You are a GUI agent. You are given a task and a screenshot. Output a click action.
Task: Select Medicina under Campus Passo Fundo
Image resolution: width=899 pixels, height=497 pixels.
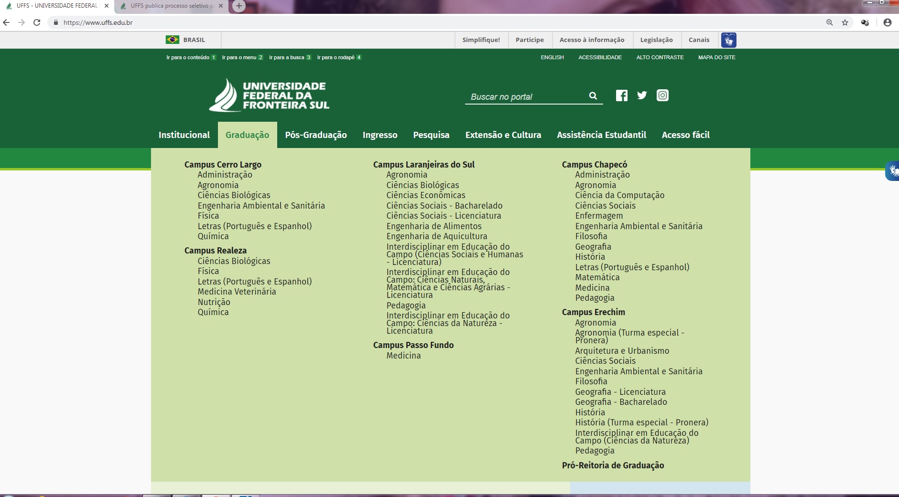click(x=404, y=356)
